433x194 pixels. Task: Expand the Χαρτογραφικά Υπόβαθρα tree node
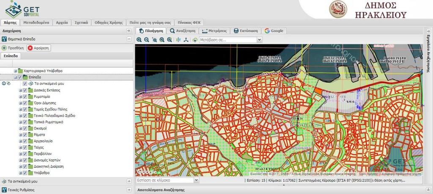point(16,71)
